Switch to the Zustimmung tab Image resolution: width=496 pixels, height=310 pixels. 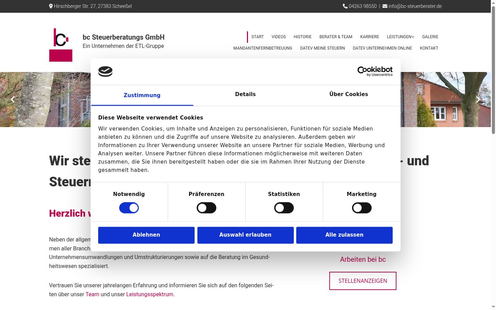coord(142,95)
